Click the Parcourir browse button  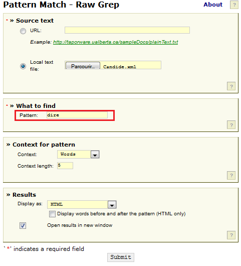pyautogui.click(x=83, y=66)
